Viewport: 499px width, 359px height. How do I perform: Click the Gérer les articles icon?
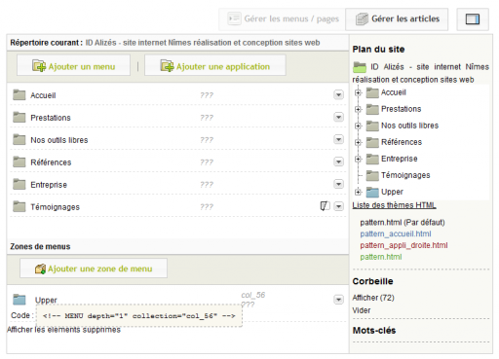click(x=362, y=19)
